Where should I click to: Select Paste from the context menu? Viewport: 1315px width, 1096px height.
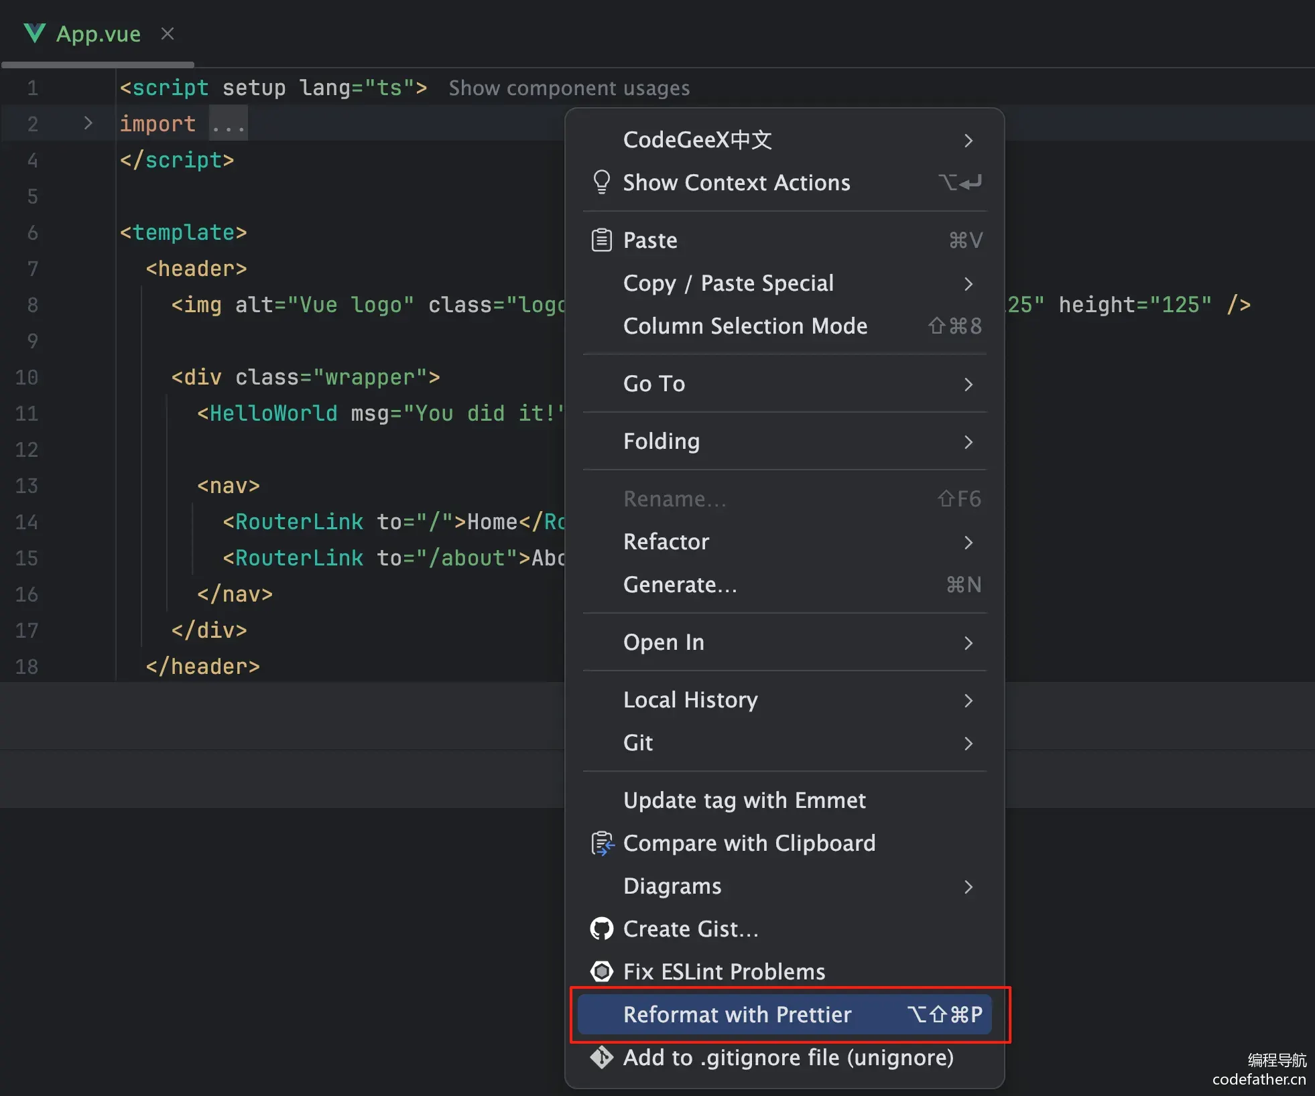[785, 240]
